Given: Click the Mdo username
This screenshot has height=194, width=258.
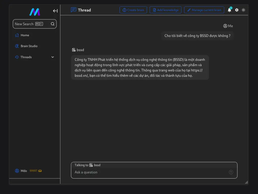Looking at the screenshot, I should pos(24,171).
